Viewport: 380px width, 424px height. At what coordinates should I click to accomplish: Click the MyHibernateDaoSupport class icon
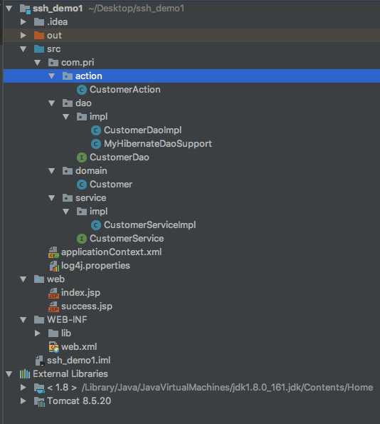pyautogui.click(x=96, y=144)
